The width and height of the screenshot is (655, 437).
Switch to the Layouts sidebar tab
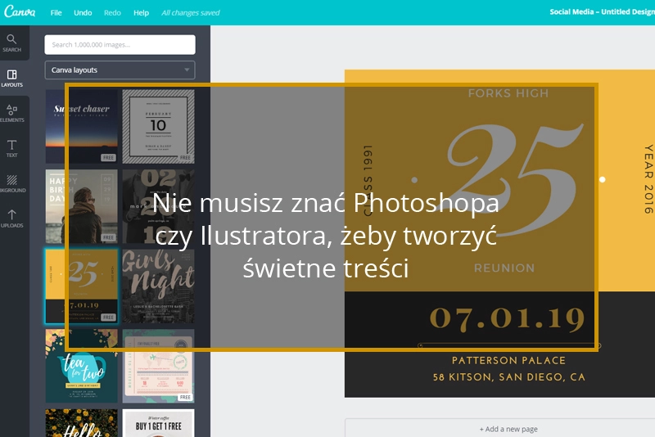coord(11,78)
